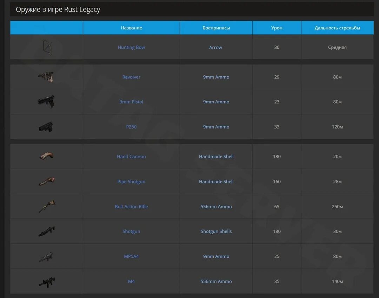The width and height of the screenshot is (379, 298).
Task: Open the 9mm Pistol link
Action: [131, 102]
